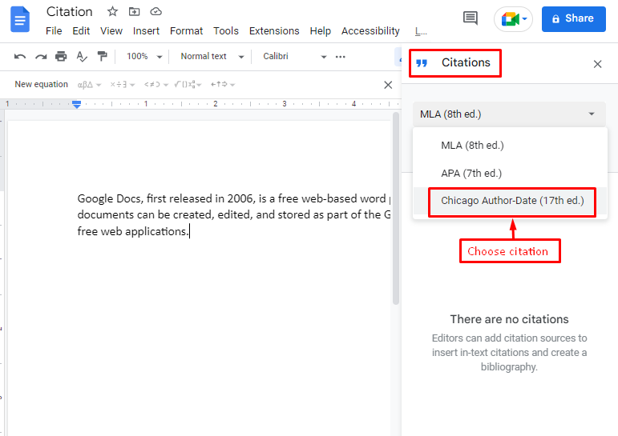Activate the paint format tool
The width and height of the screenshot is (618, 436).
(x=103, y=57)
